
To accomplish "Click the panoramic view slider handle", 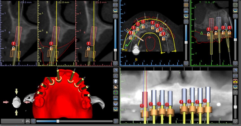I will point(235,107).
